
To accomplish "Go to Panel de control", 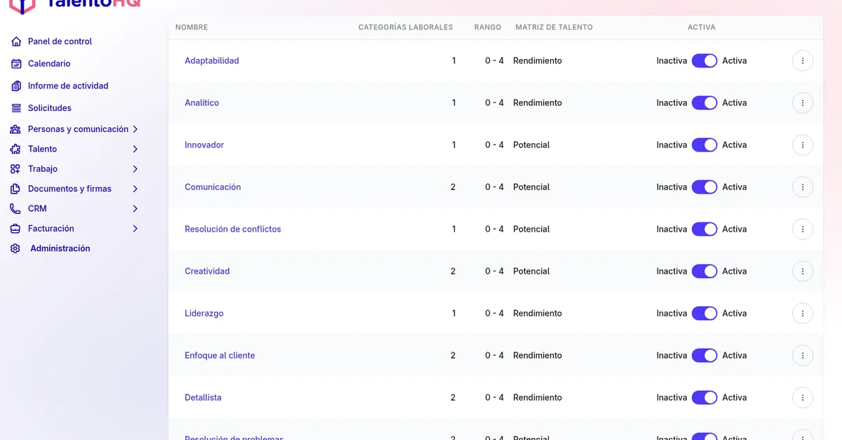I will click(60, 41).
